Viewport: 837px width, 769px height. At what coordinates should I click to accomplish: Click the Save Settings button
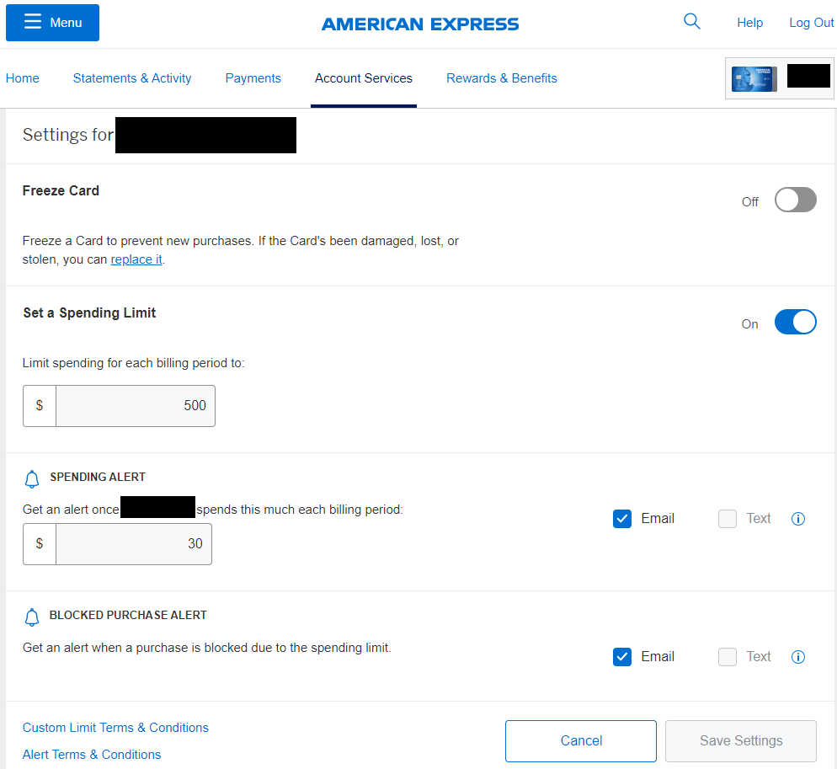(741, 741)
